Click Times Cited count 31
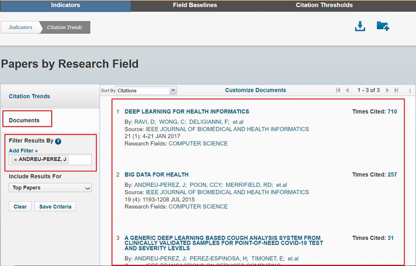The width and height of the screenshot is (416, 266). pyautogui.click(x=391, y=238)
